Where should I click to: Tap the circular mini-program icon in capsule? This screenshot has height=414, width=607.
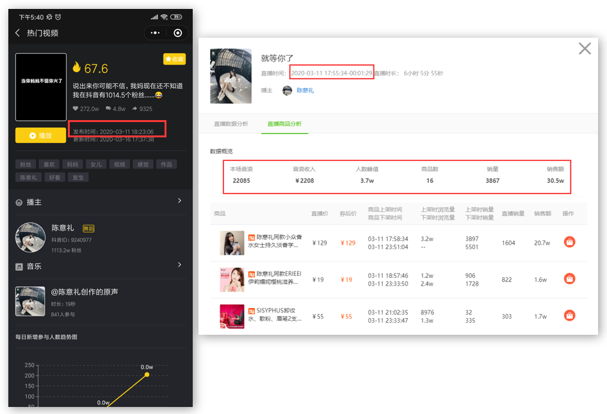tap(177, 32)
